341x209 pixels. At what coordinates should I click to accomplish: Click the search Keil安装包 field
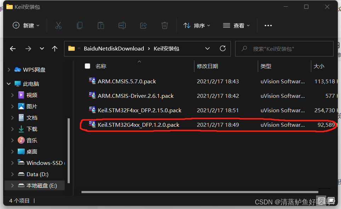point(284,49)
